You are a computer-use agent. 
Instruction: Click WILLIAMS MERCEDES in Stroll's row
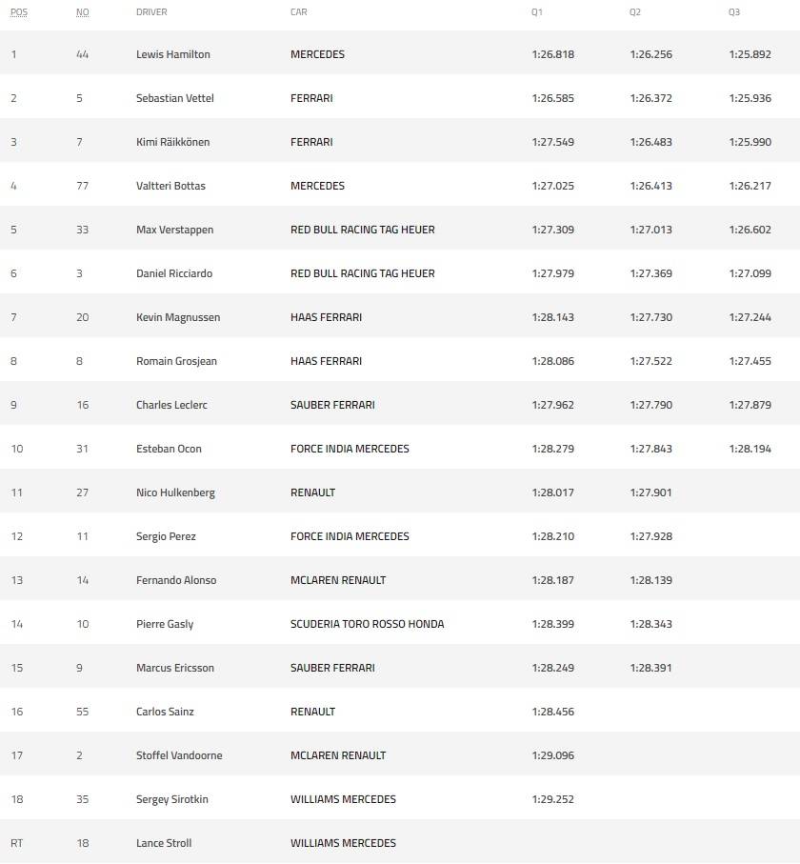343,843
